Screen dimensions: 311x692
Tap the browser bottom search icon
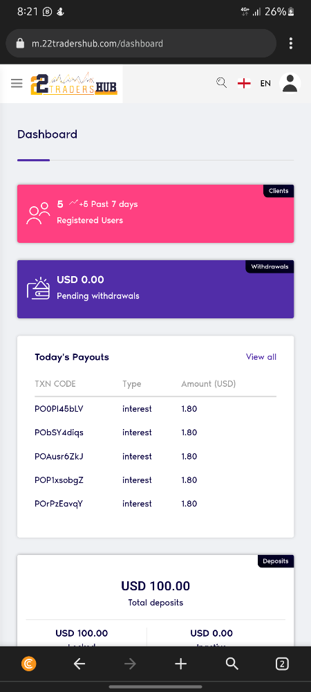pyautogui.click(x=232, y=664)
